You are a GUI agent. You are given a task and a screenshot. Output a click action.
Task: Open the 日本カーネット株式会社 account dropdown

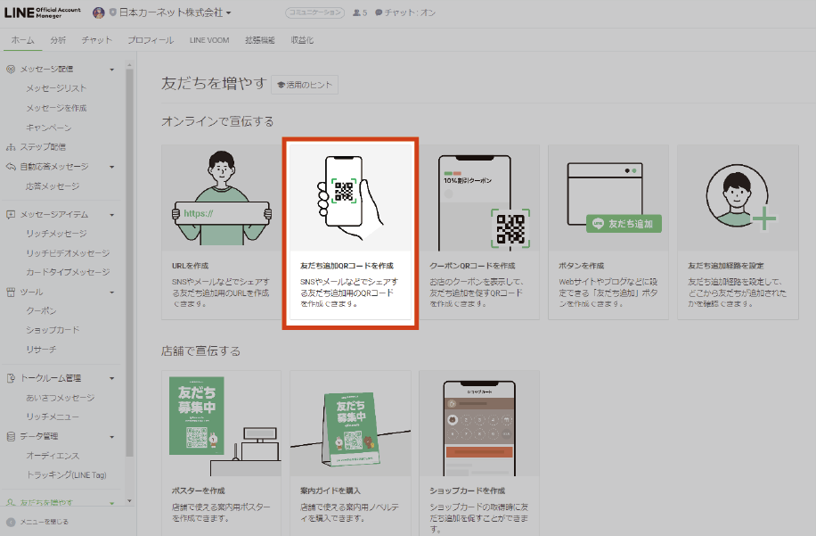(x=175, y=12)
